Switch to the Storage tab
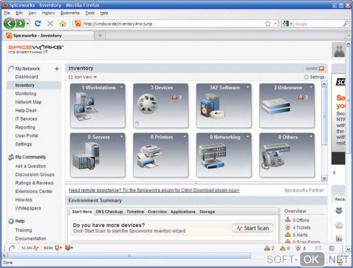Screen dimensions: 353x268 pos(207,212)
